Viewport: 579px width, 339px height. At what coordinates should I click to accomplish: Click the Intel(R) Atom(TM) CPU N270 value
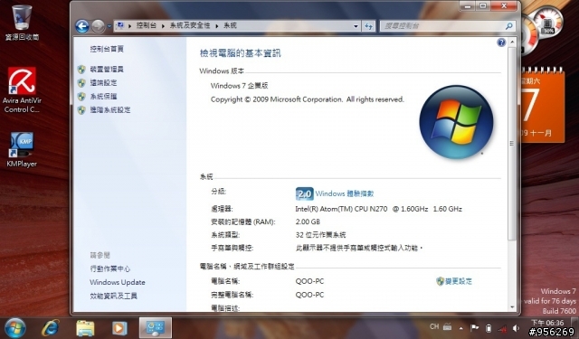[378, 209]
